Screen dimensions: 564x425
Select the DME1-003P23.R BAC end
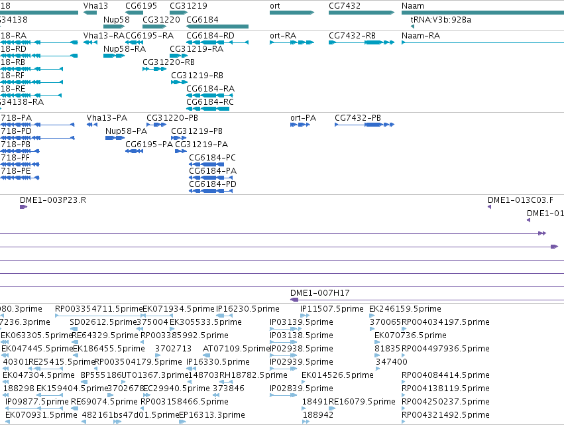click(x=23, y=207)
